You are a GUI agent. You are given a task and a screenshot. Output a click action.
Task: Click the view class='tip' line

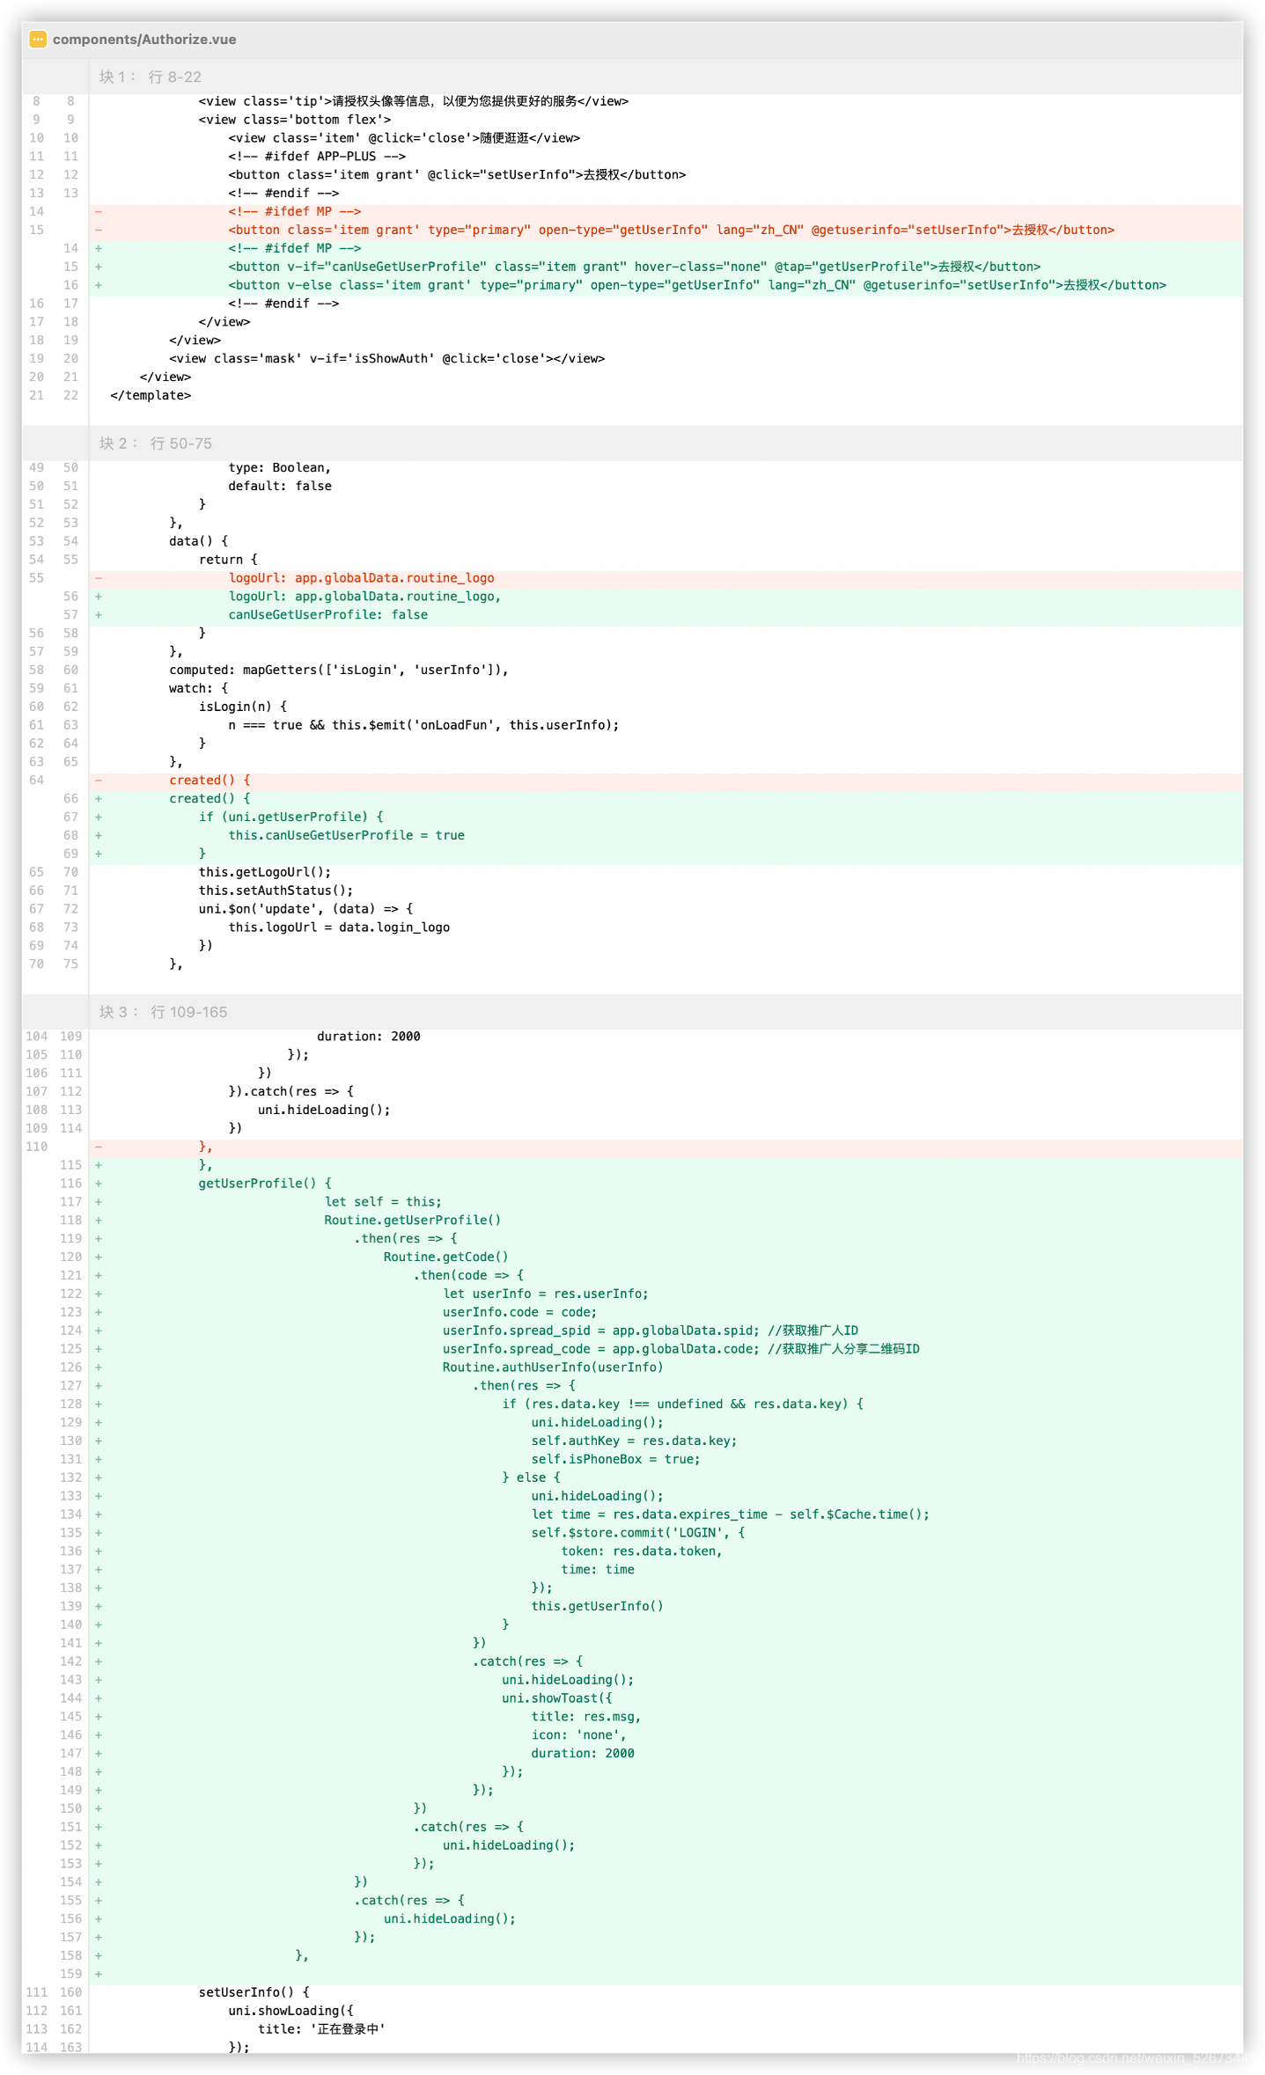click(x=413, y=101)
